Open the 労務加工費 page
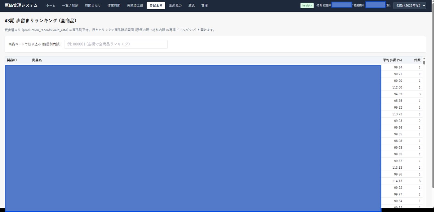Image resolution: width=434 pixels, height=212 pixels. 135,6
